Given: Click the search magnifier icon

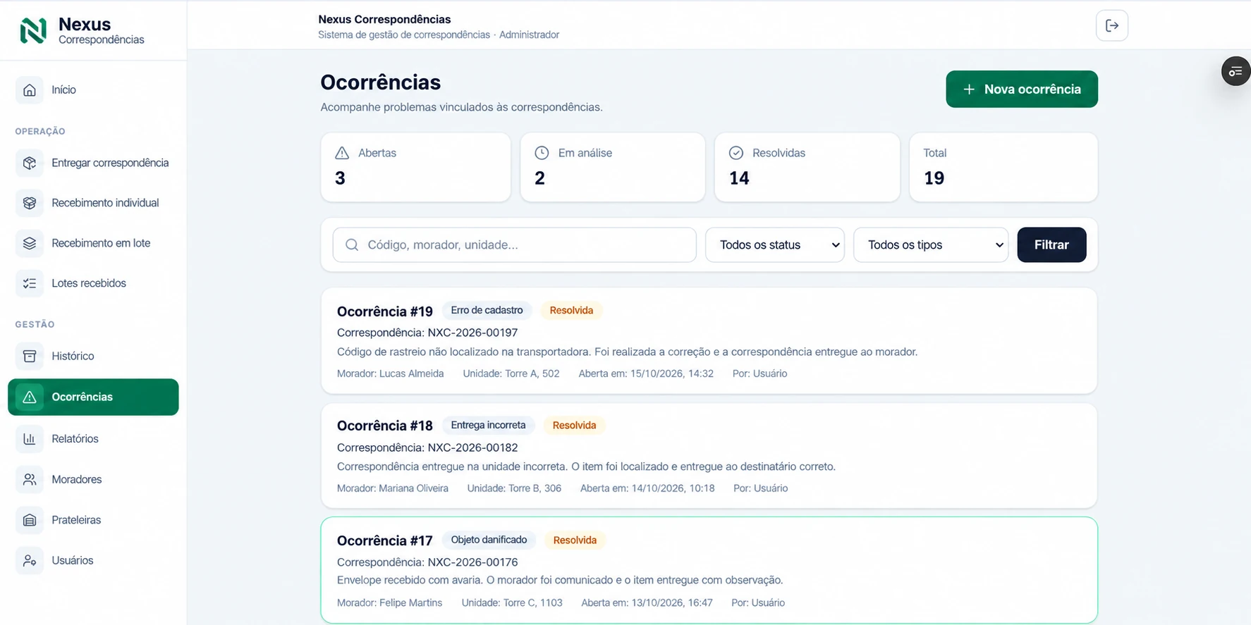Looking at the screenshot, I should tap(352, 245).
